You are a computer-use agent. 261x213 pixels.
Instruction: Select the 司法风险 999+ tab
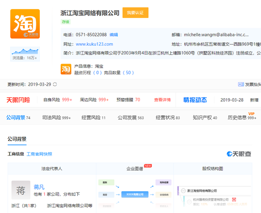[x=56, y=118]
